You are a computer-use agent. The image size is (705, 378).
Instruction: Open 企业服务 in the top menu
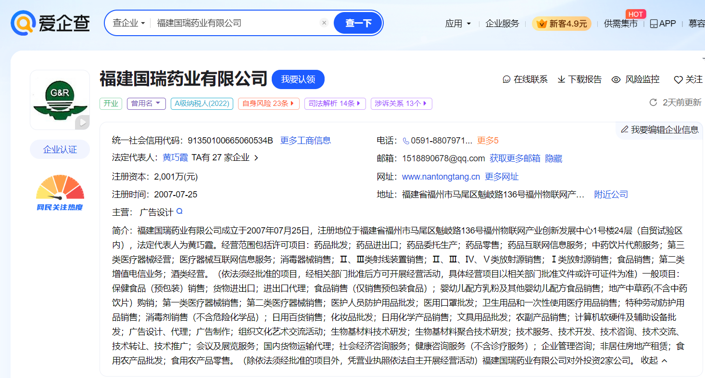tap(502, 23)
